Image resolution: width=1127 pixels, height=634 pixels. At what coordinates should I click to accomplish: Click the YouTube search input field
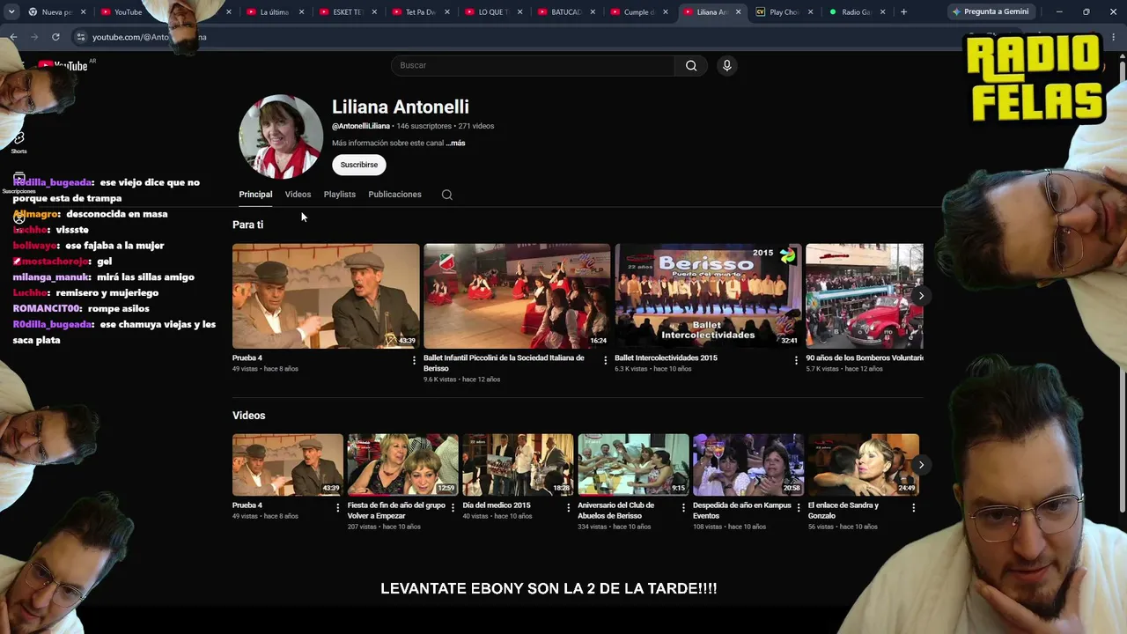tap(534, 65)
